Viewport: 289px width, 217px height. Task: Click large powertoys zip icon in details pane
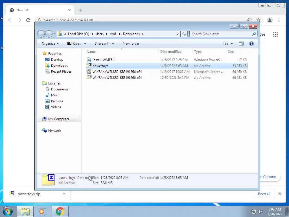click(x=48, y=180)
